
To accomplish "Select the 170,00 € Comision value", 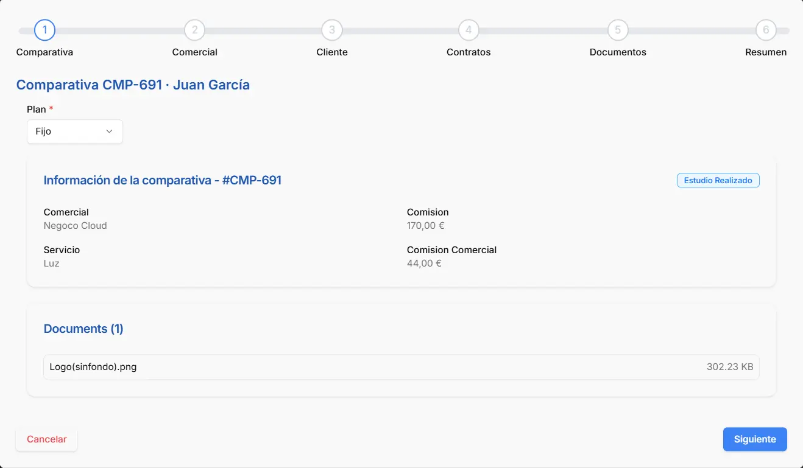I will (425, 226).
